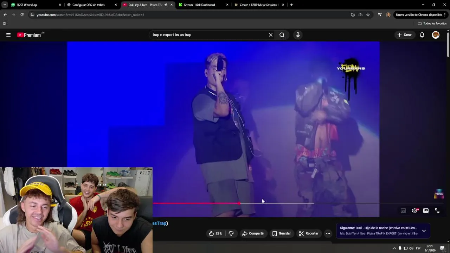Clear the search box with the X
Image resolution: width=450 pixels, height=253 pixels.
click(x=271, y=35)
